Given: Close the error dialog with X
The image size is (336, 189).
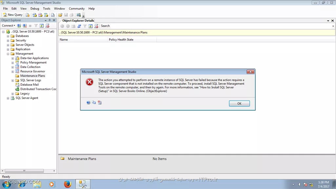Looking at the screenshot, I should point(250,72).
